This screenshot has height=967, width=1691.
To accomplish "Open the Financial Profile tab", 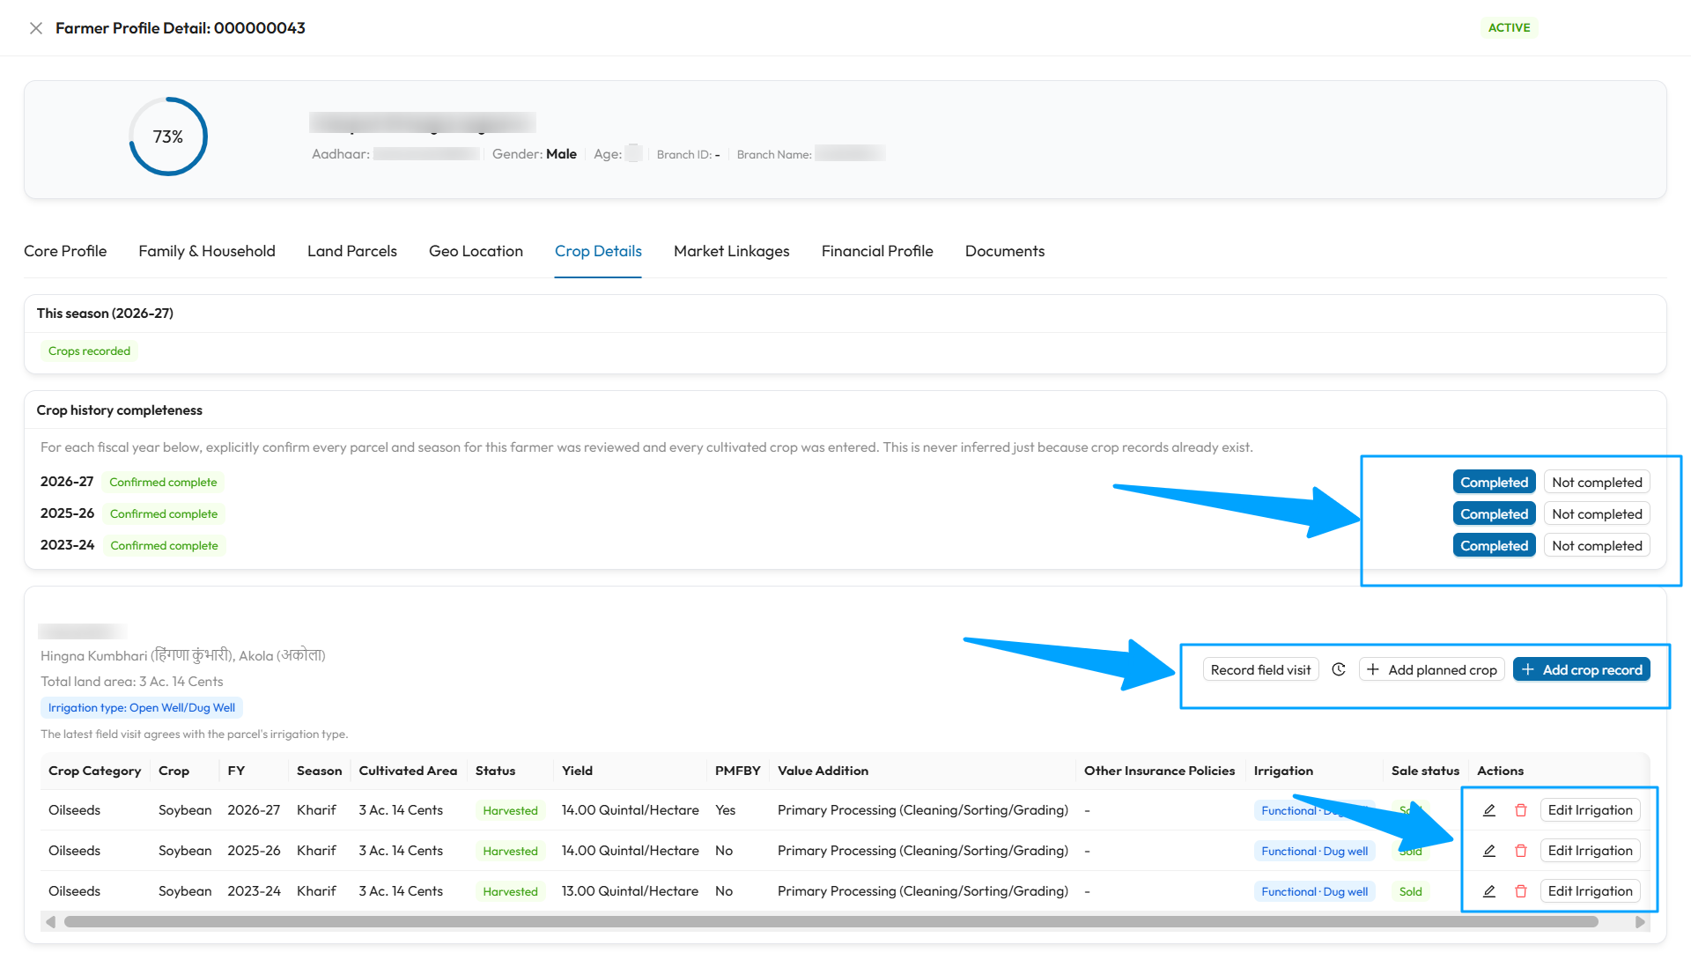I will point(877,251).
